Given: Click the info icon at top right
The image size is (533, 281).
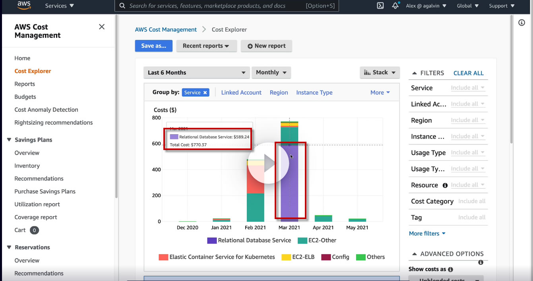Looking at the screenshot, I should tap(522, 23).
